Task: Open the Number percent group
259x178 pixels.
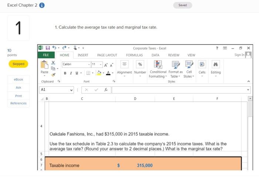Action: coord(140,69)
